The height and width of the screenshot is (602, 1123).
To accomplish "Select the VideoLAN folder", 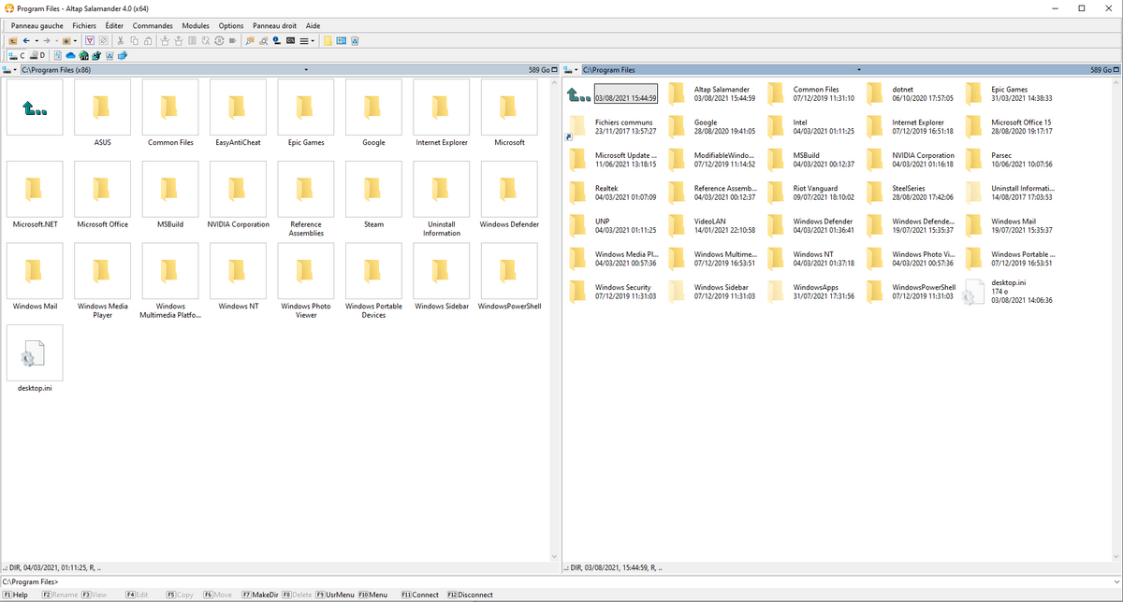I will click(x=711, y=224).
